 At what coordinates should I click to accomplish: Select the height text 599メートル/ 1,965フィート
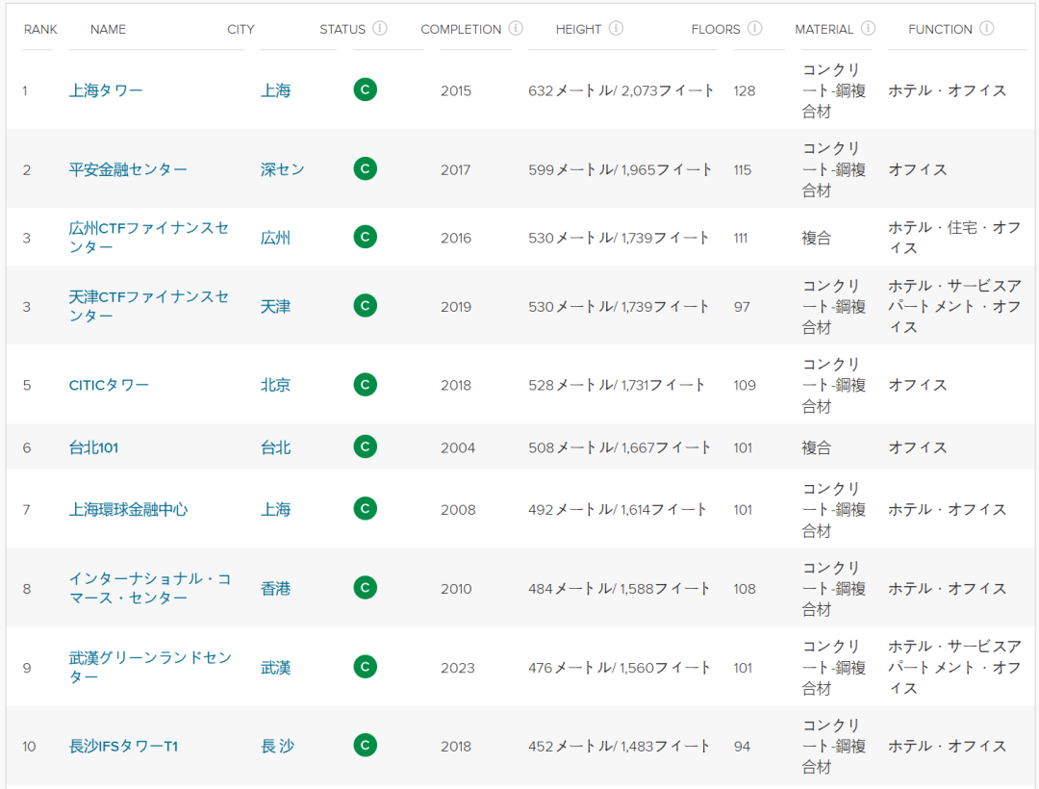pyautogui.click(x=621, y=169)
